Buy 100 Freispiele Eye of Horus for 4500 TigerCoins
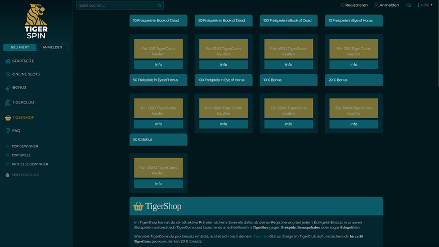Screen dimensions: 439x247 click(x=223, y=108)
